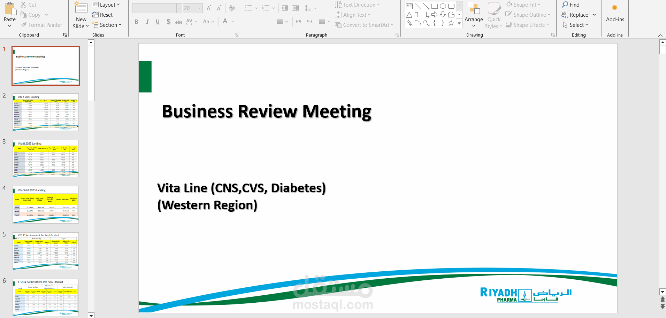Open the Change Case dropdown
This screenshot has width=666, height=318.
[208, 22]
